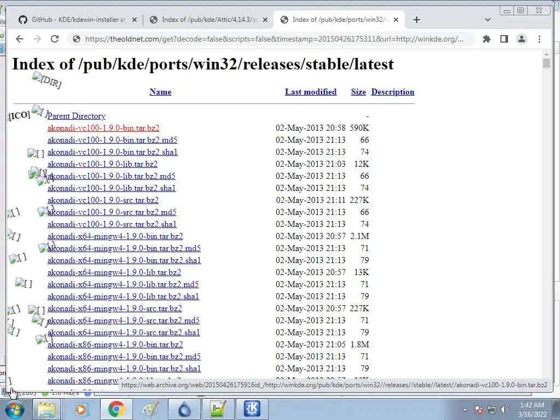This screenshot has height=420, width=560.
Task: Switch to the GitHub KDE/kdewin-installer tab
Action: tap(78, 20)
